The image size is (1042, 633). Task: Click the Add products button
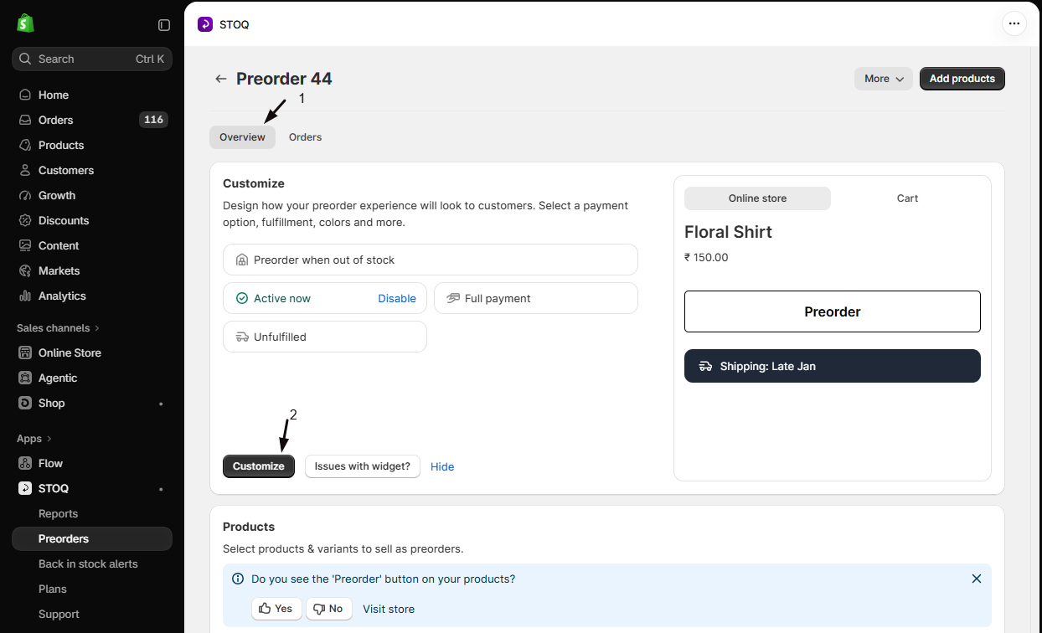(962, 79)
